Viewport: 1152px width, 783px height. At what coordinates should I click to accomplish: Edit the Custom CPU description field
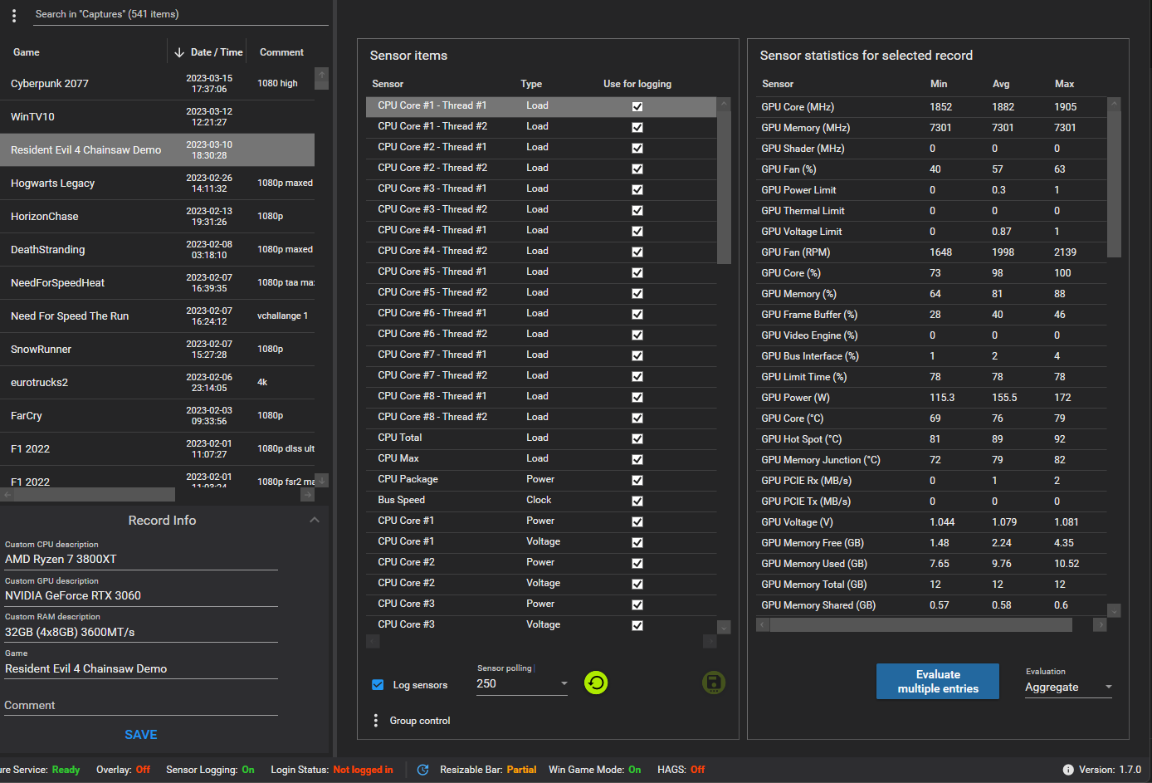141,560
